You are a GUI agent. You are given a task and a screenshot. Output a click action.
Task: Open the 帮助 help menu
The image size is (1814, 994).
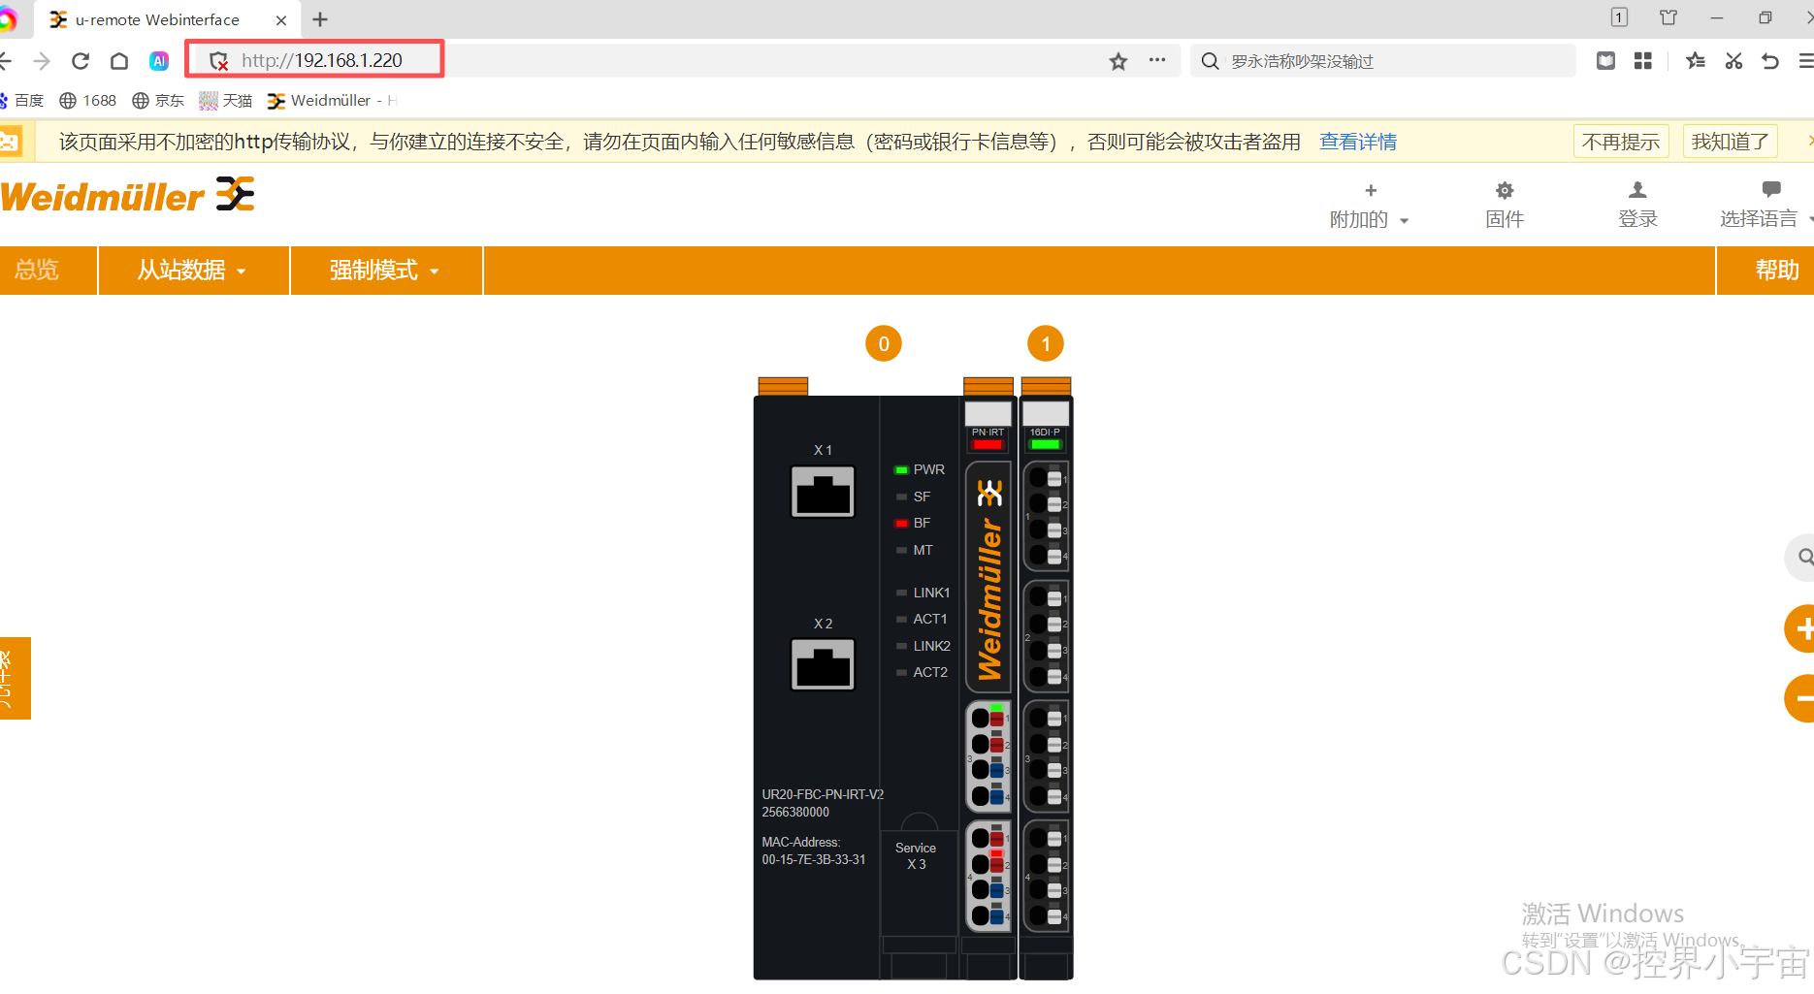[x=1765, y=270]
